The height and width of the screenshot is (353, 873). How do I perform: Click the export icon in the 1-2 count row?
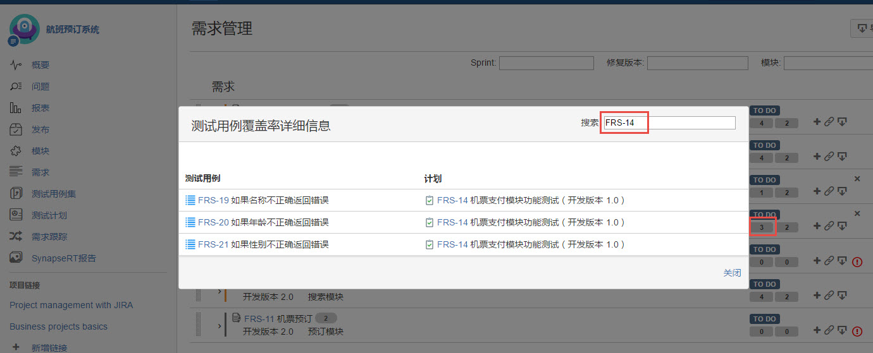coord(842,191)
